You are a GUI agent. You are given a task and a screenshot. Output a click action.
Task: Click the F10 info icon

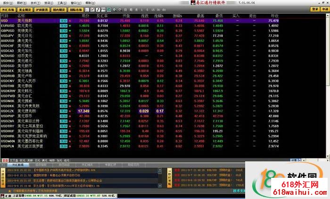103,10
